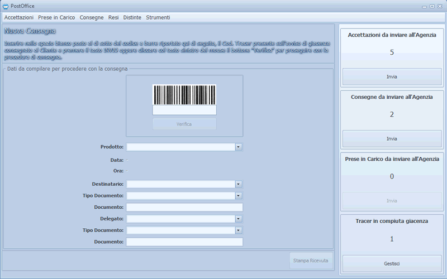
Task: Click the PostOffice app icon in title bar
Action: point(6,6)
